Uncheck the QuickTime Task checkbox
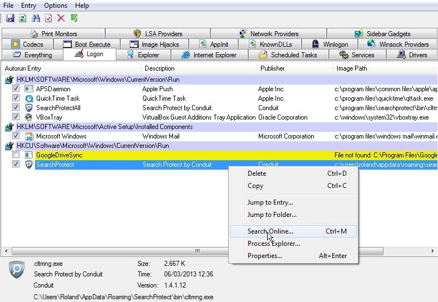 16,98
